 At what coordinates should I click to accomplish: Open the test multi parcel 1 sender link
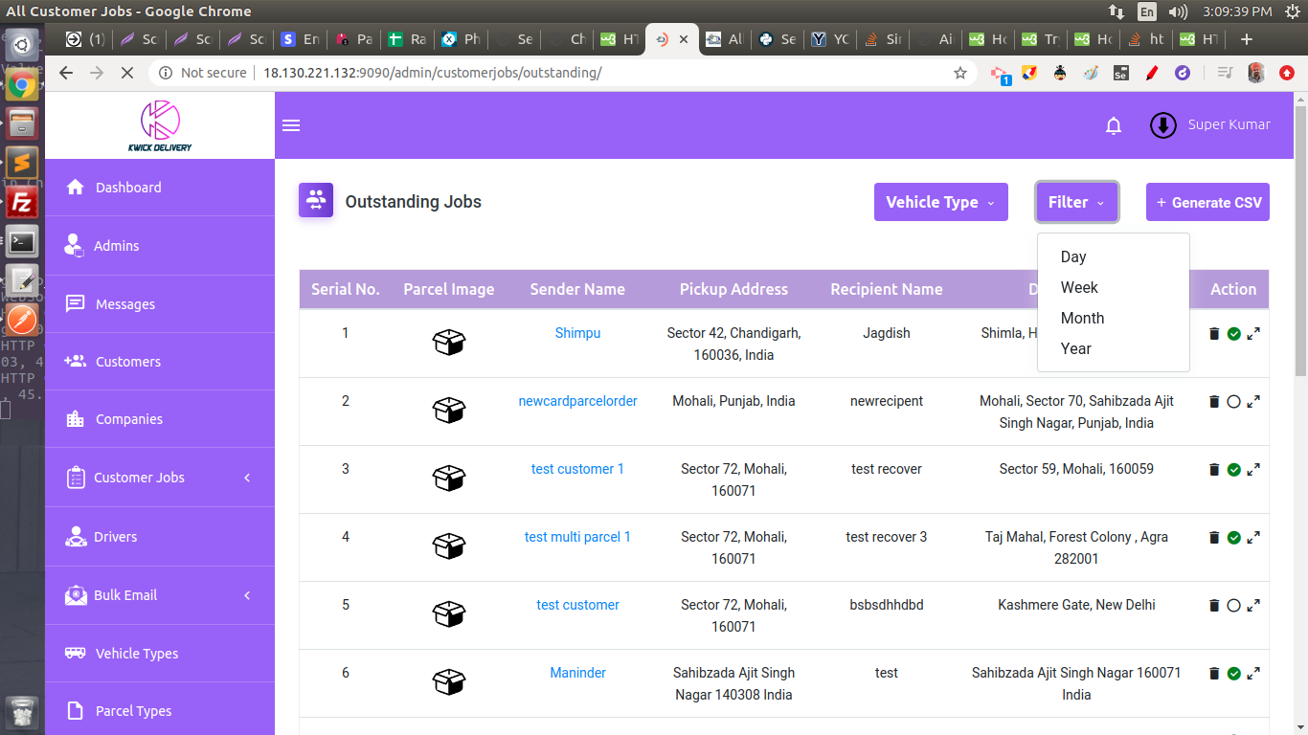pyautogui.click(x=577, y=537)
